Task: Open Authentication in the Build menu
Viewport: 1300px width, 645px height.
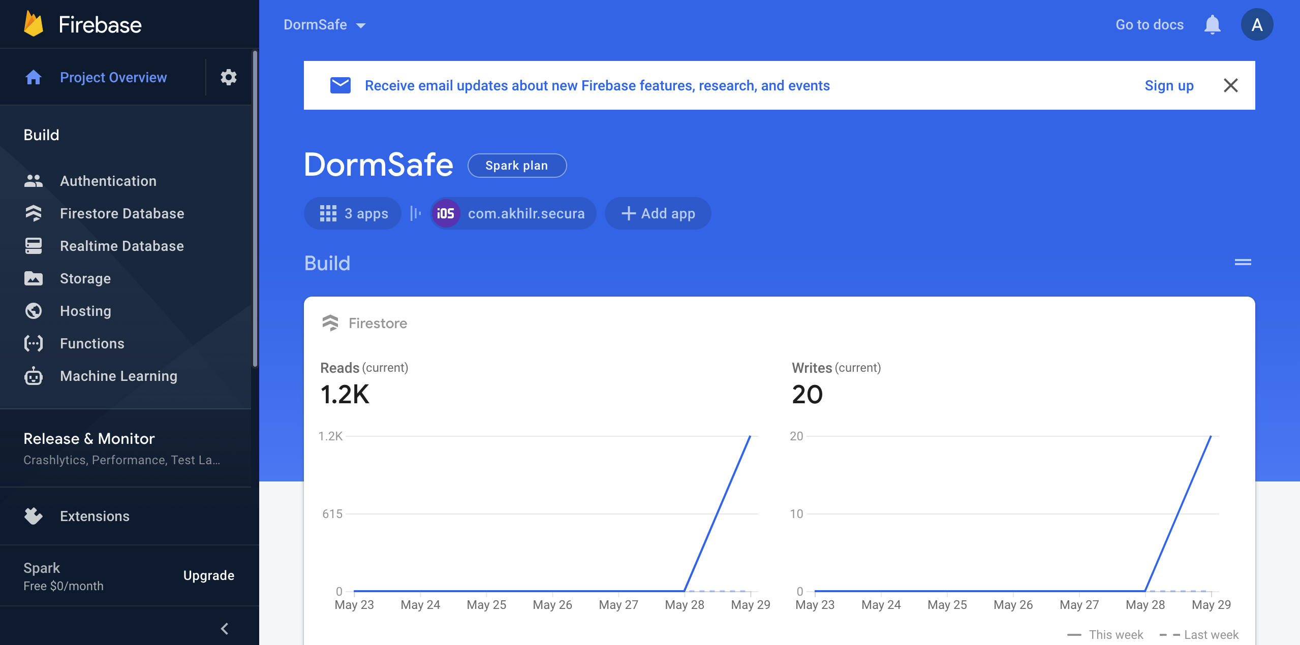Action: coord(108,181)
